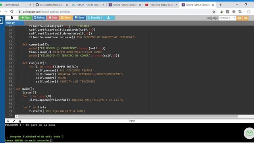The height and width of the screenshot is (143, 254).
Task: Start the Debug session
Action: tap(39, 17)
